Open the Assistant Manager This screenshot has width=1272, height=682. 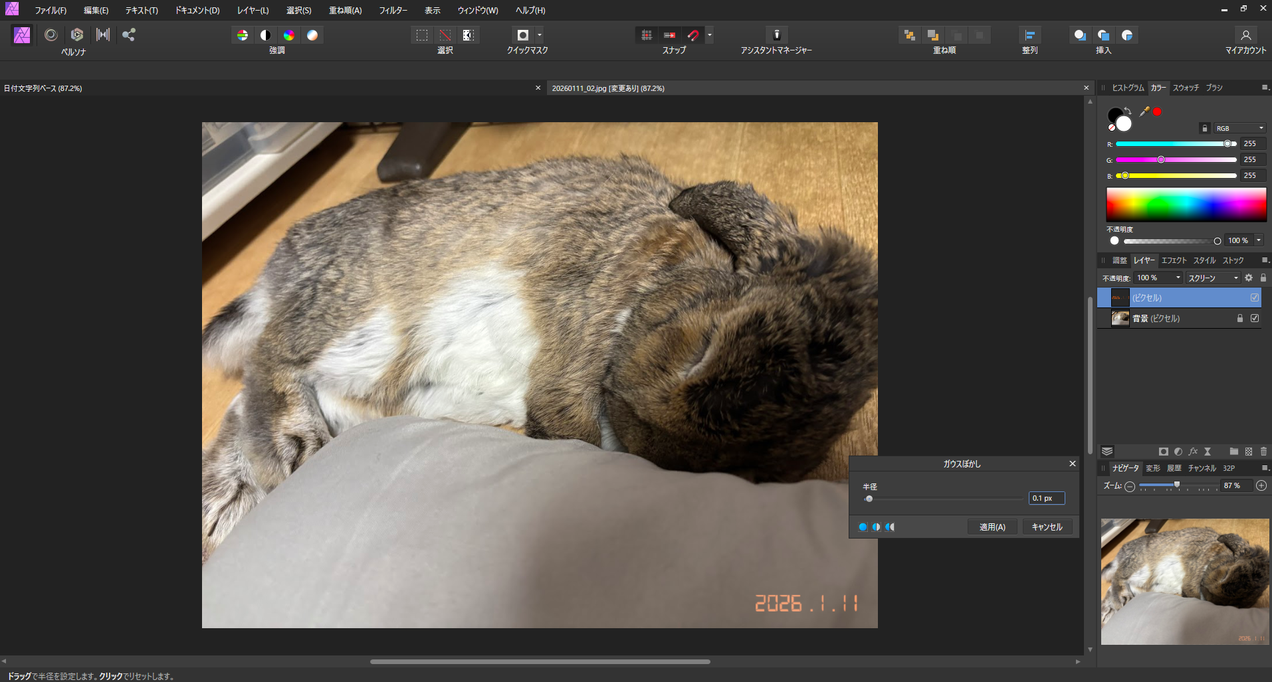[776, 35]
